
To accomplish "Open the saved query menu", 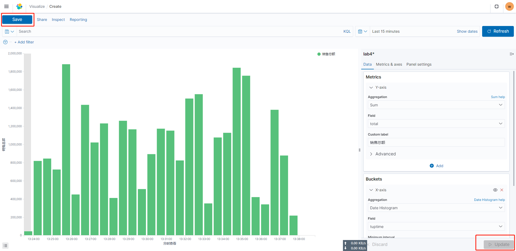I will click(x=9, y=31).
